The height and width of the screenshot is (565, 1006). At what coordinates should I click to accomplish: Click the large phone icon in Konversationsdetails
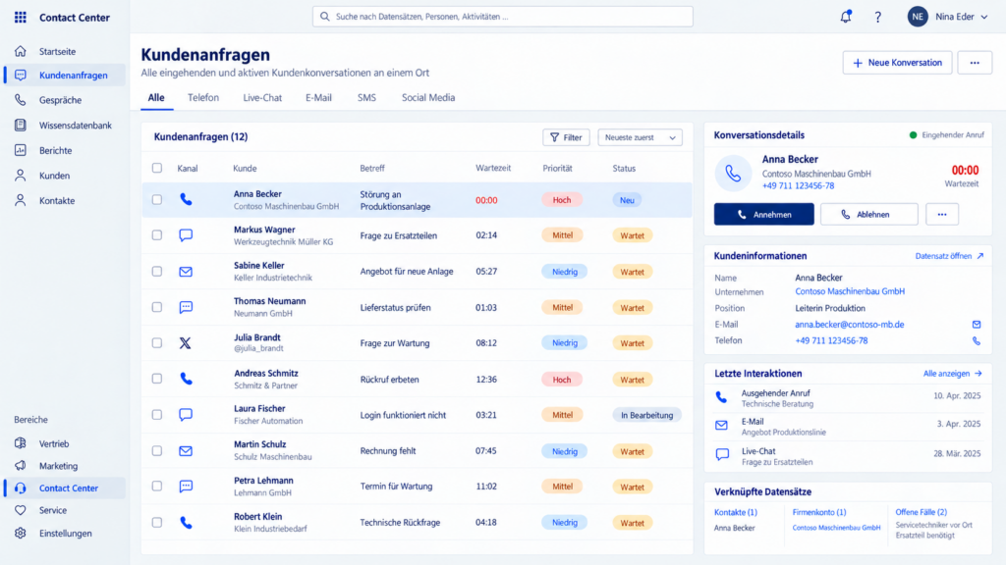point(733,173)
